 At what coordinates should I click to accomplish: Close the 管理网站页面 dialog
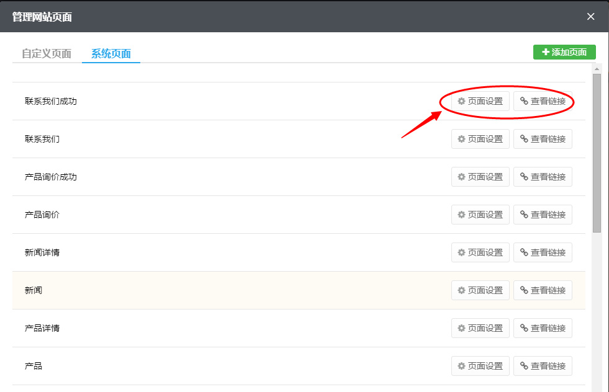(590, 17)
